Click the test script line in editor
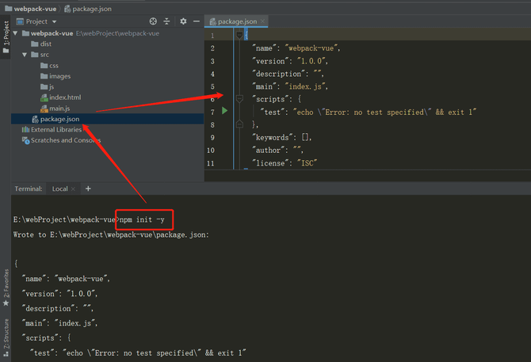 pos(368,112)
